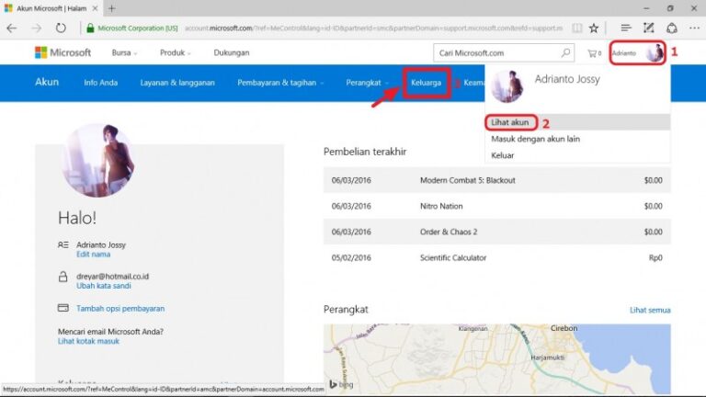Select Lihat akun menu entry
This screenshot has width=706, height=397.
pos(577,122)
